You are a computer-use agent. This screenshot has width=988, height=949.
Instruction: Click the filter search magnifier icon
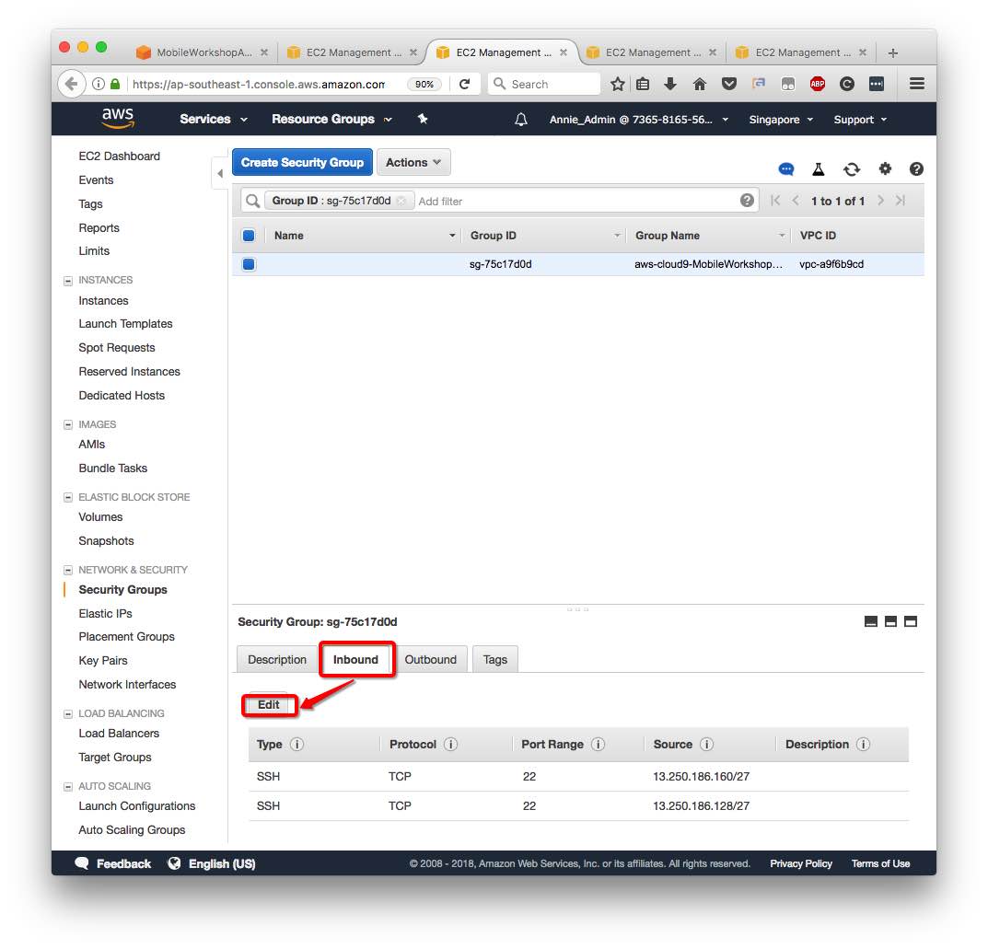pos(252,201)
